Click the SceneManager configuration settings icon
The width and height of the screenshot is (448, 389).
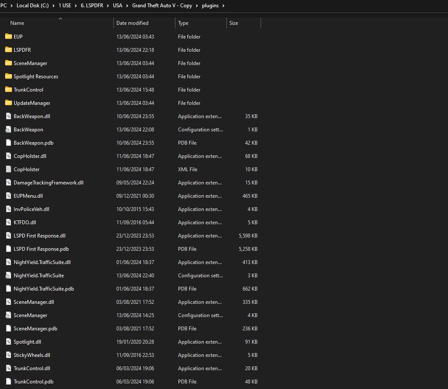coord(8,315)
